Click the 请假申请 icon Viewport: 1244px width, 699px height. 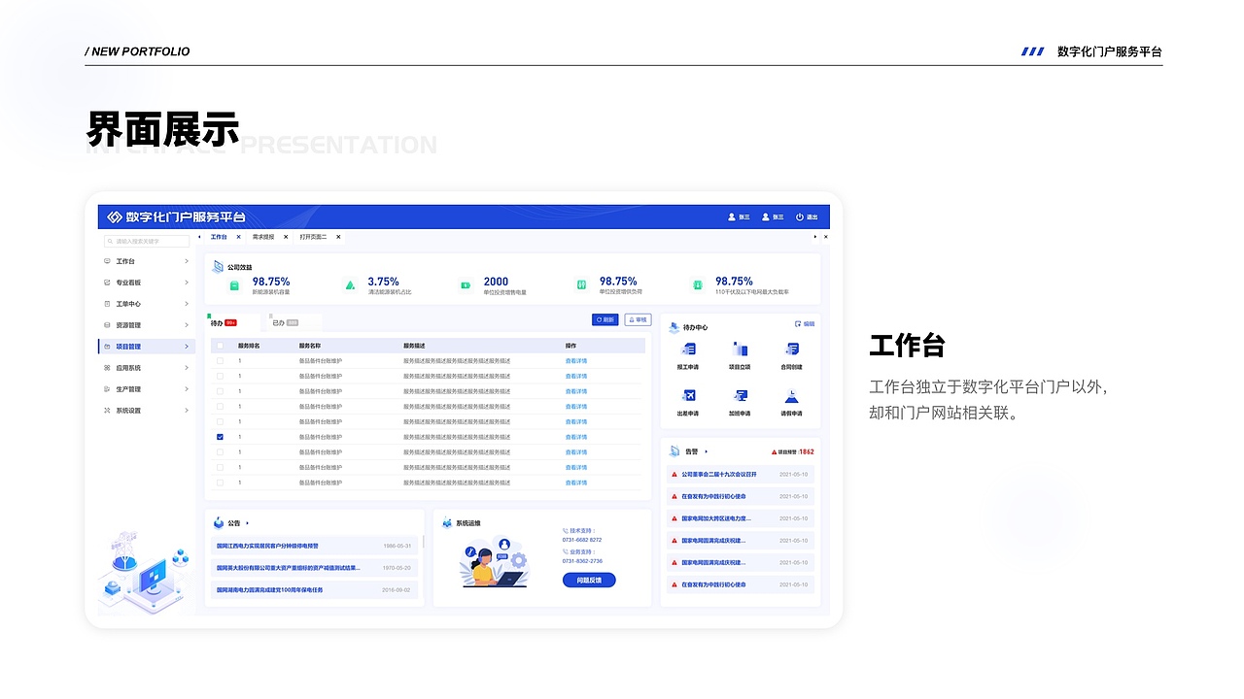click(x=792, y=395)
